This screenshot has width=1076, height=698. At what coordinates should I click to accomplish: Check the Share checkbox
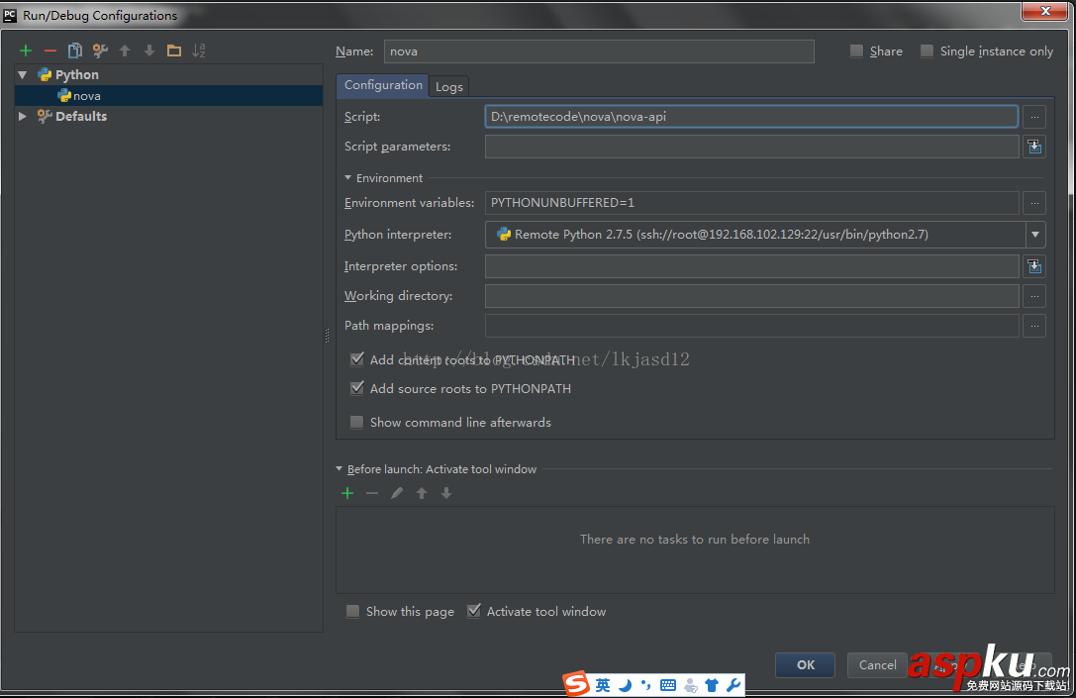[x=858, y=50]
